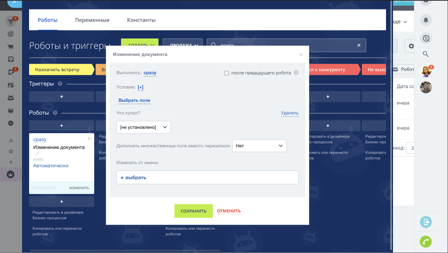The image size is (448, 253).
Task: Switch to the Константы tab
Action: (141, 20)
